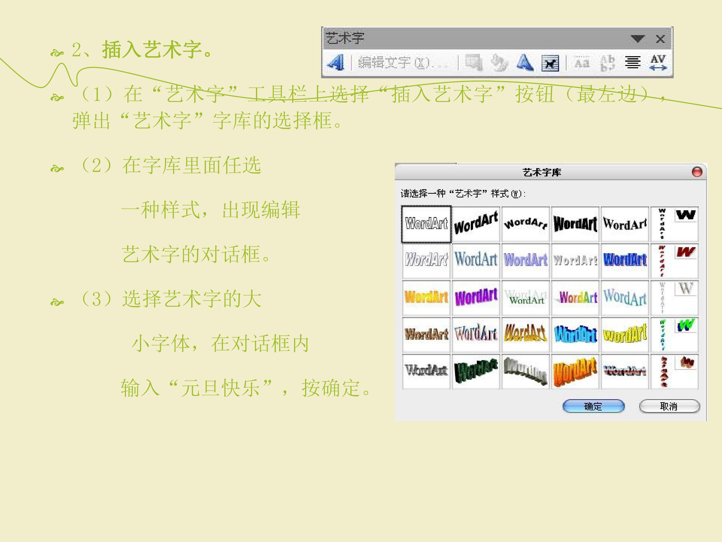
Task: Click the Text Wrapping dog icon
Action: coord(550,63)
